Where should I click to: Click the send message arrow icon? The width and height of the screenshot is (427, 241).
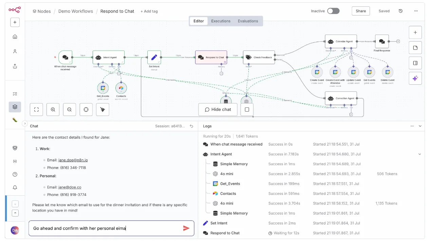click(186, 228)
